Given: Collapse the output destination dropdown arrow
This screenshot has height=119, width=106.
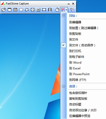Looking at the screenshot, I should 66,10.
